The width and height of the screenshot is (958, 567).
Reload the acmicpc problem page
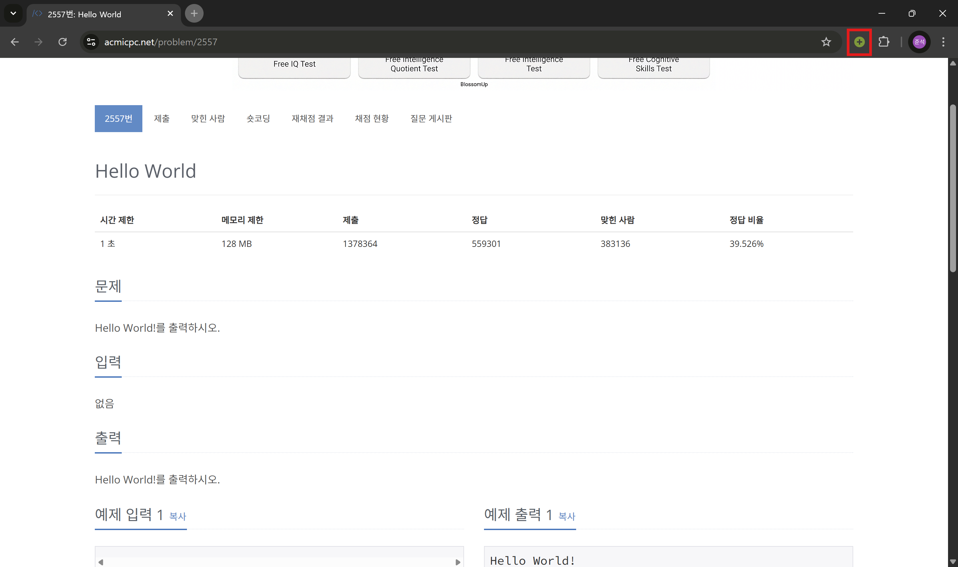pyautogui.click(x=63, y=42)
